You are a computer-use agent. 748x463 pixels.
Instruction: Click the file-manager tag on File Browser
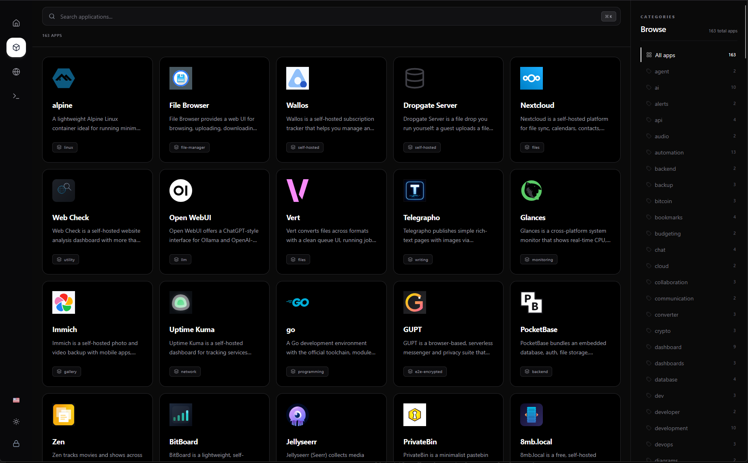tap(189, 147)
